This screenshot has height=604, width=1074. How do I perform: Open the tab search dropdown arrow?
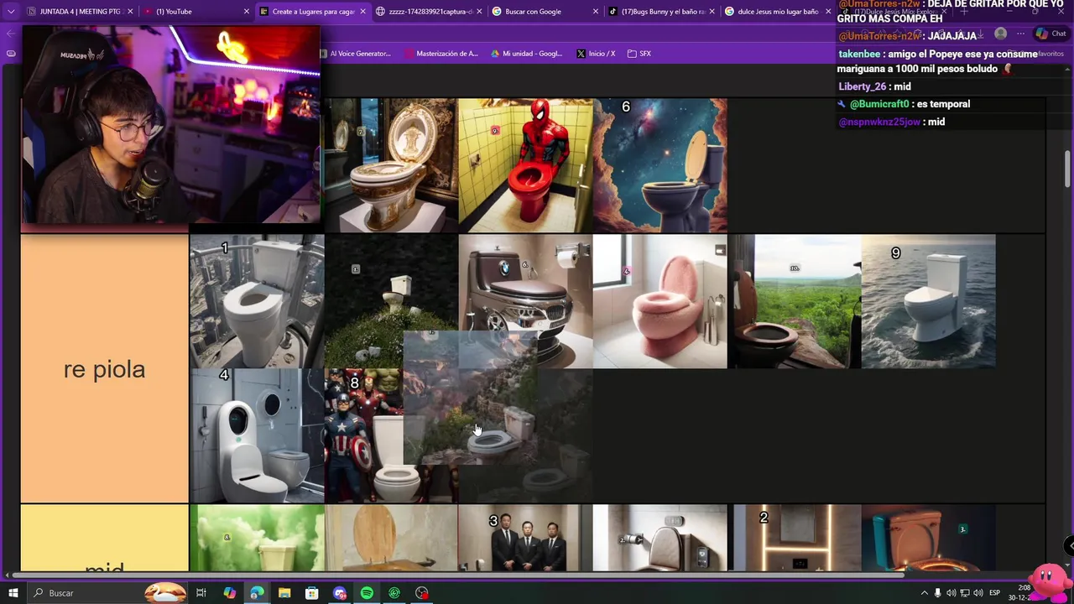pyautogui.click(x=11, y=12)
